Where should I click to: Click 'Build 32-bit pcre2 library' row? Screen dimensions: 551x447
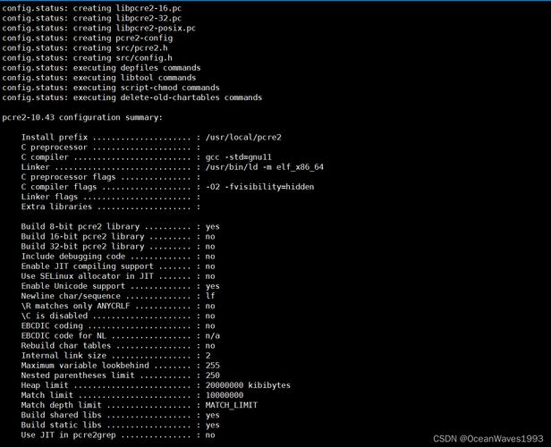point(118,247)
